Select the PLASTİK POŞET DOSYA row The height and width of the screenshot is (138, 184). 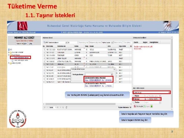[x=87, y=50]
